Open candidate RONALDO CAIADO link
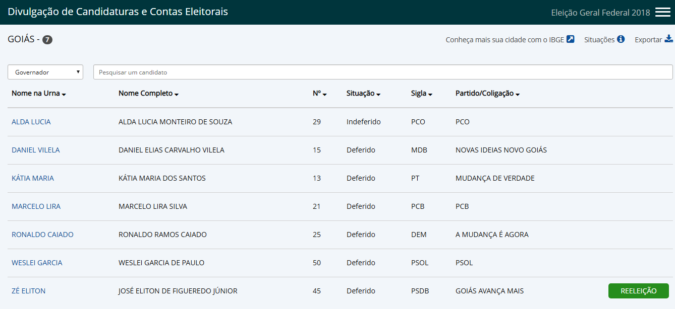Viewport: 675px width, 309px height. (42, 235)
